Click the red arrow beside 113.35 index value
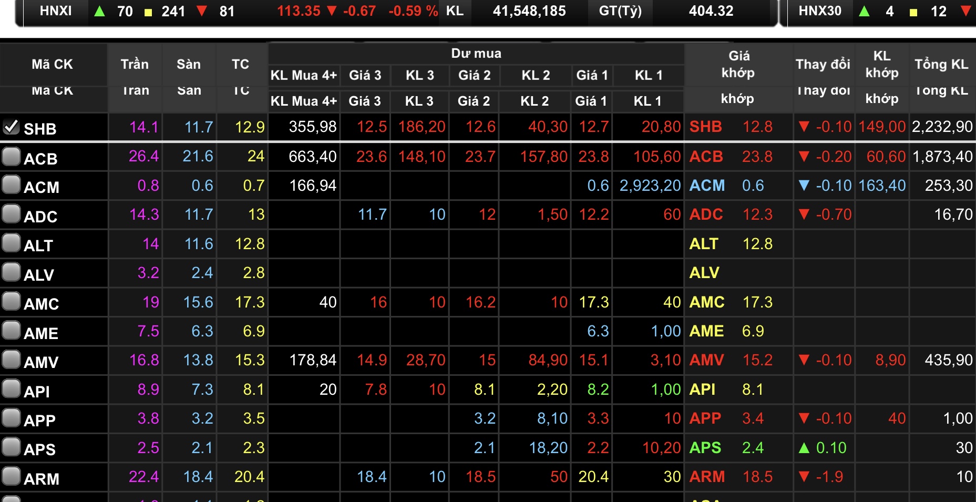This screenshot has height=502, width=976. pyautogui.click(x=332, y=11)
